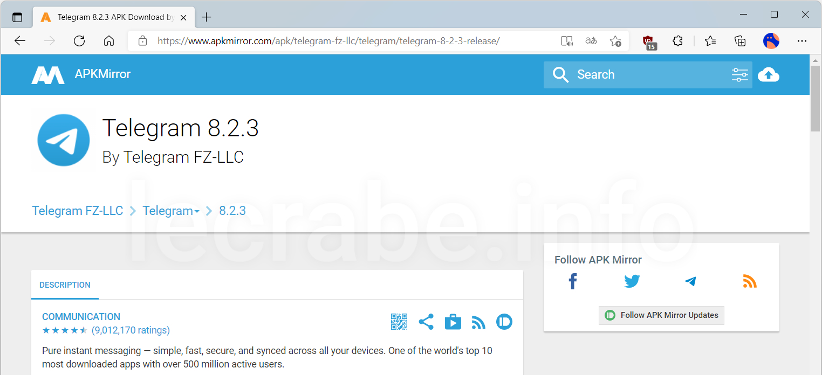The height and width of the screenshot is (375, 822).
Task: Click the Telegram 8.2.3 heading
Action: tap(181, 128)
